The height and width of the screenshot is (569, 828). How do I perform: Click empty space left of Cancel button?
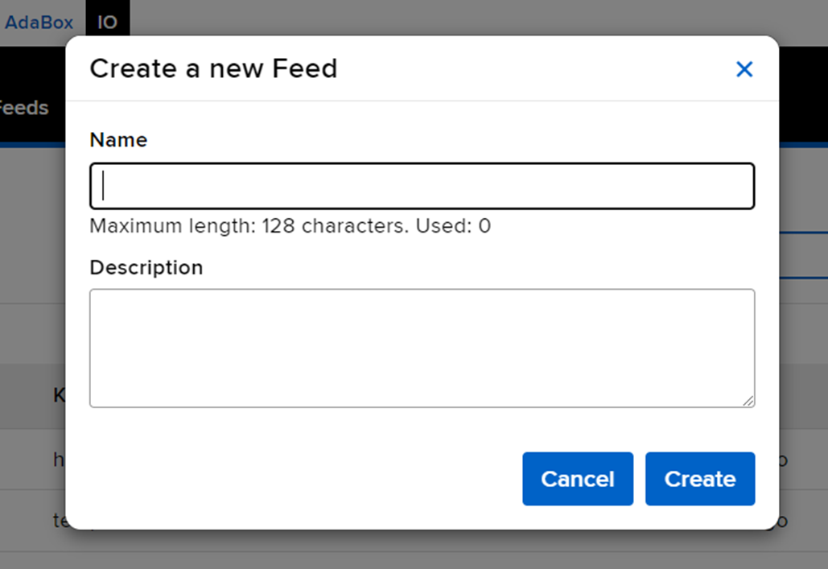[306, 479]
